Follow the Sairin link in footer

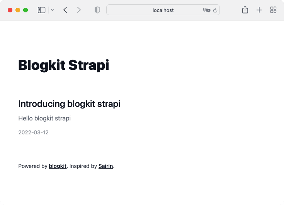tap(106, 166)
